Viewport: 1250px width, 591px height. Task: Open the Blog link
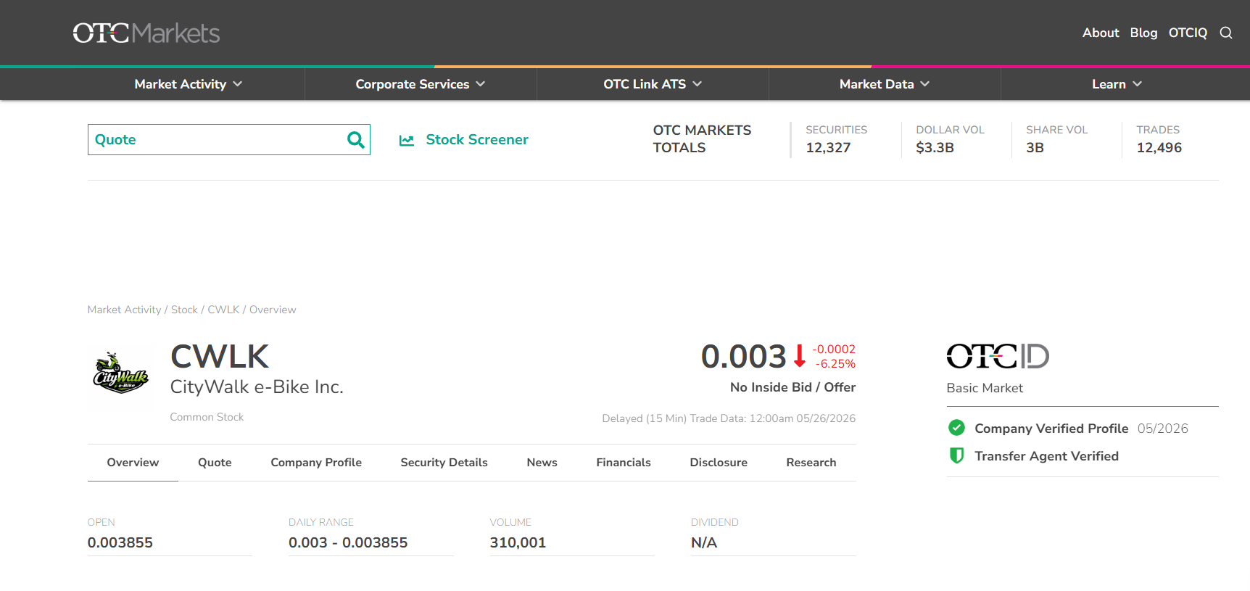(1143, 33)
